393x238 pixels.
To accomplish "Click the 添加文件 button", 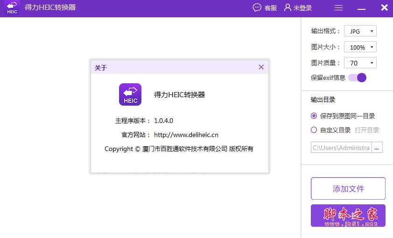I will tap(348, 188).
